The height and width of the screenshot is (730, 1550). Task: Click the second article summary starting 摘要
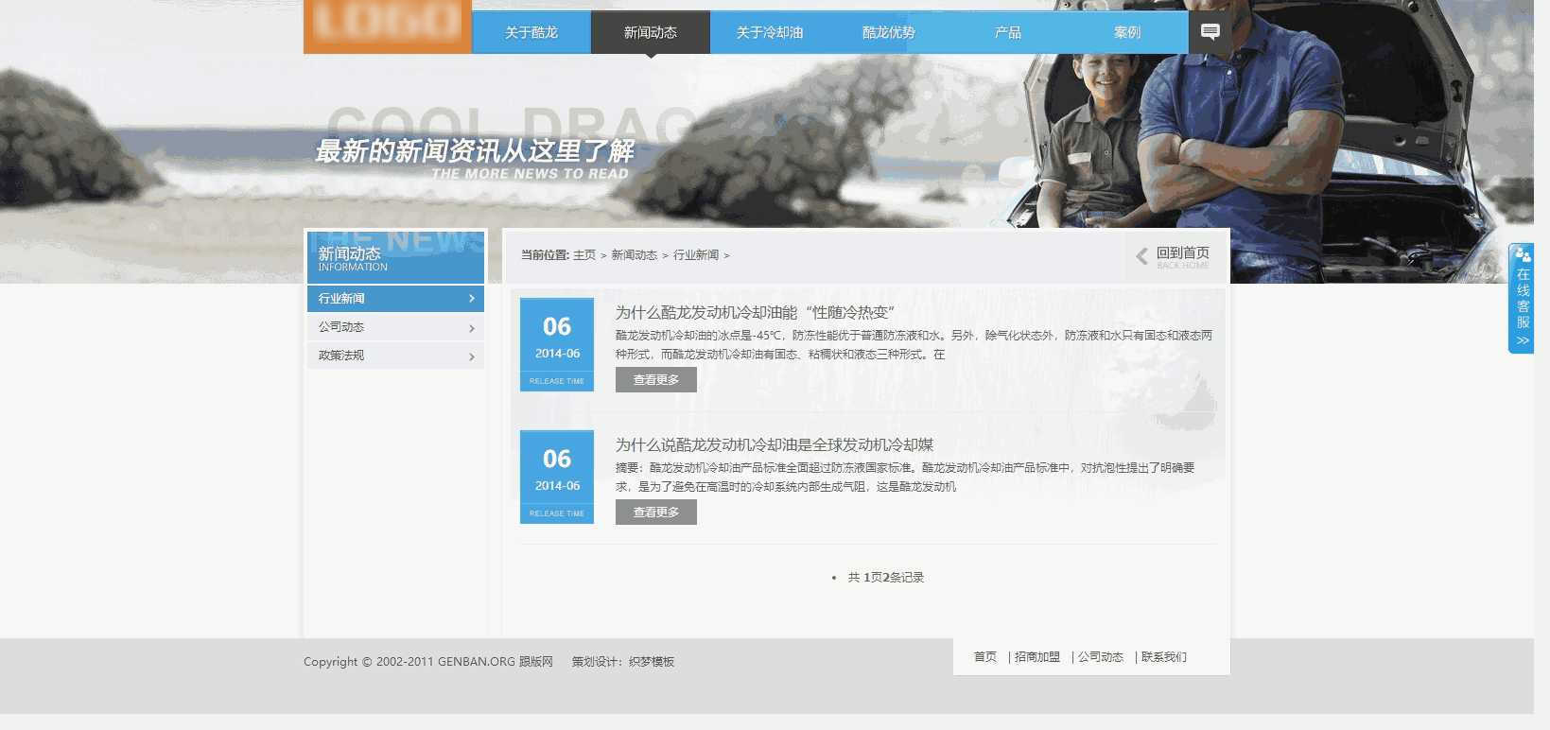(905, 478)
